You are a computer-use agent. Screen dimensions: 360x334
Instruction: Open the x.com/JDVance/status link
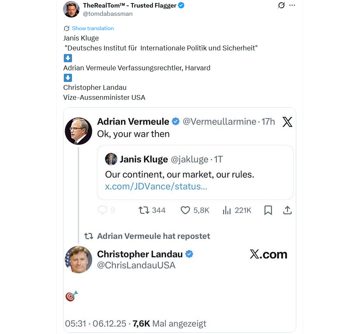[x=156, y=187]
